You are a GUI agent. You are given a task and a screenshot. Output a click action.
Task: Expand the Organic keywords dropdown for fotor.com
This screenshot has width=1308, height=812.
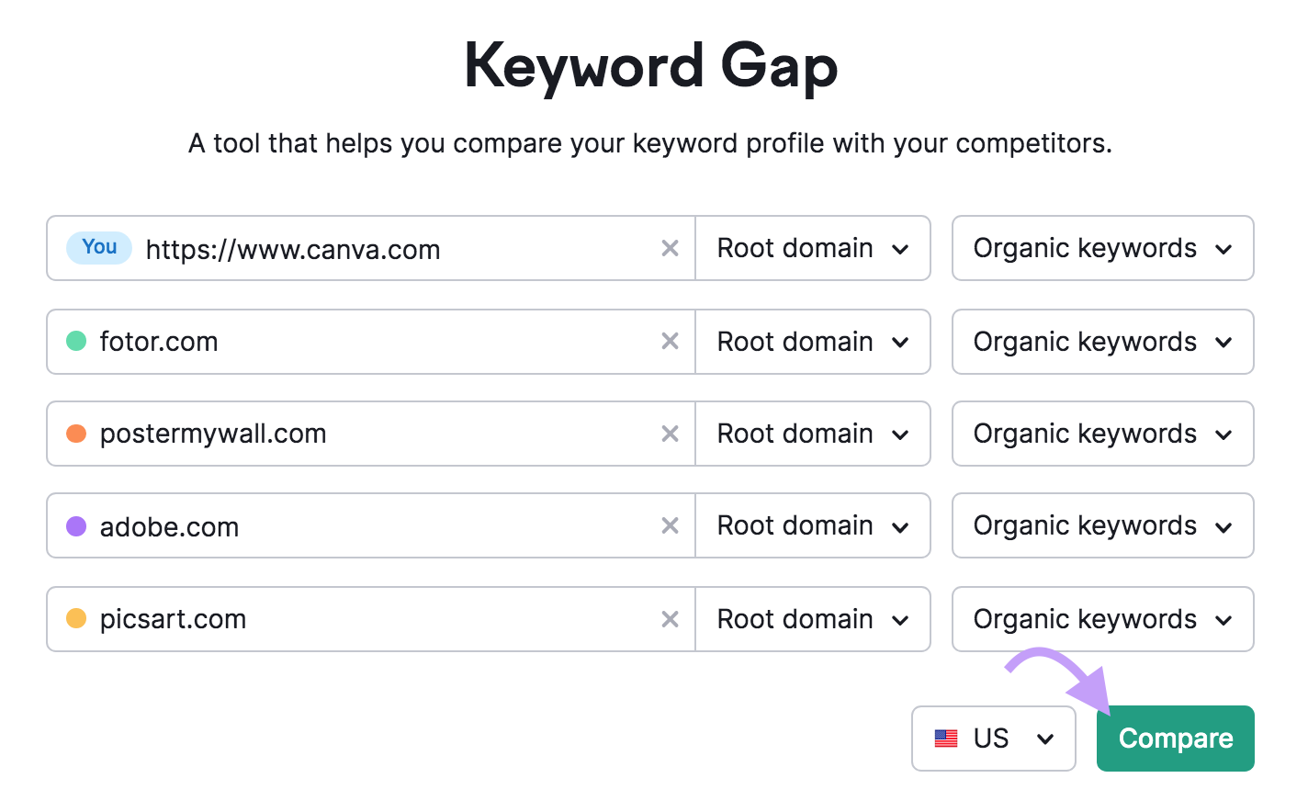coord(1101,341)
